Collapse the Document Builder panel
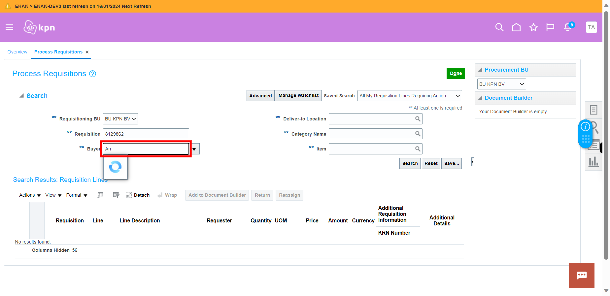The width and height of the screenshot is (610, 296). (480, 98)
